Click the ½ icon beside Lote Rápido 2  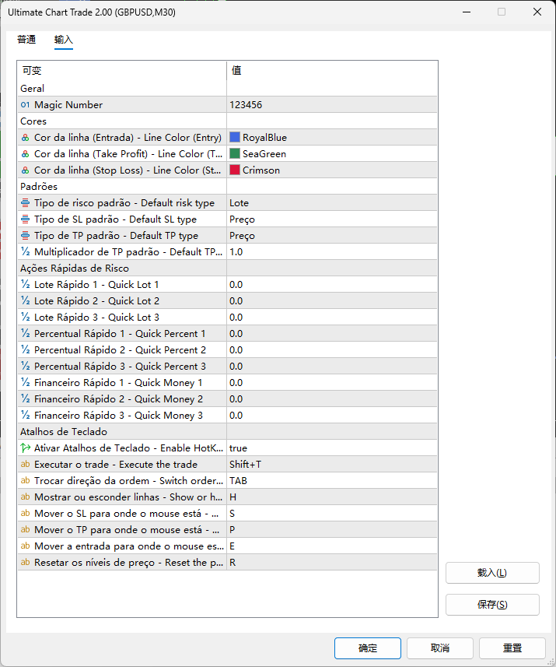point(25,300)
